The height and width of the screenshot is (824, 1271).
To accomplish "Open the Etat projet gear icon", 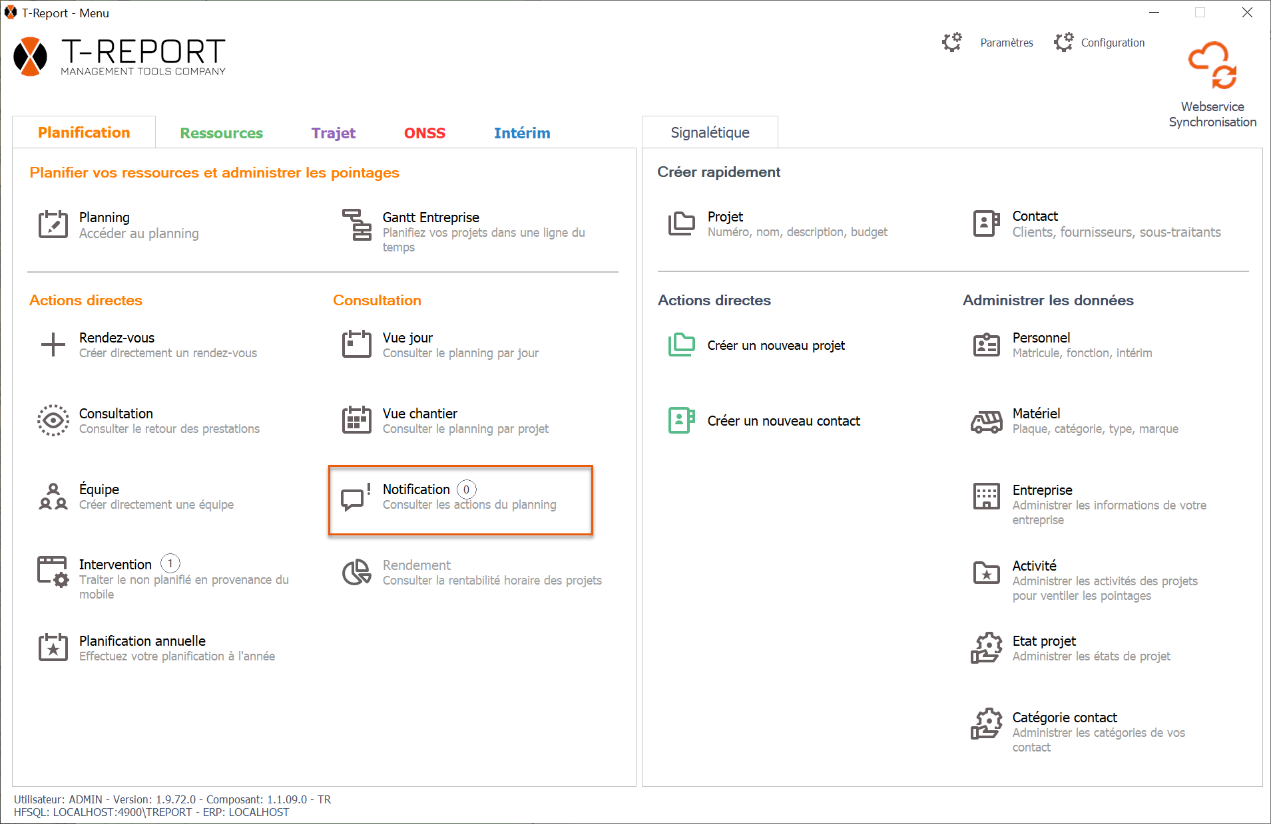I will pos(986,648).
